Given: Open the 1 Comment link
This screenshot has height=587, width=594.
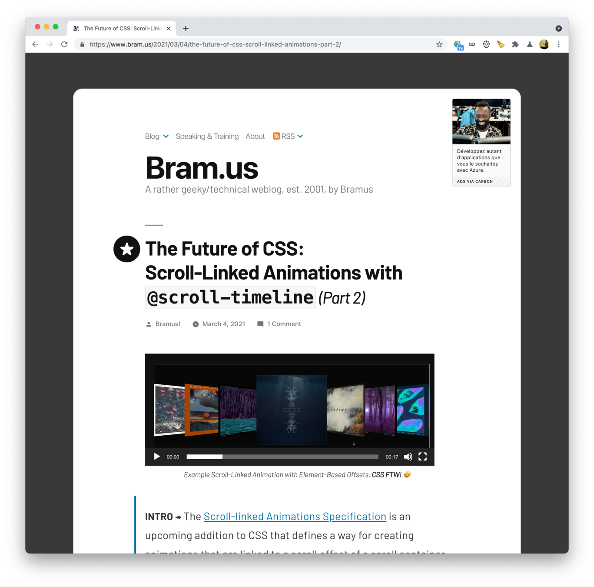Looking at the screenshot, I should pos(284,324).
